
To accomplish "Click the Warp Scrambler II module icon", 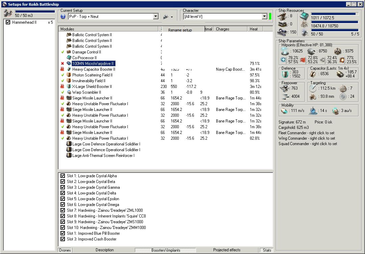I will tap(69, 92).
